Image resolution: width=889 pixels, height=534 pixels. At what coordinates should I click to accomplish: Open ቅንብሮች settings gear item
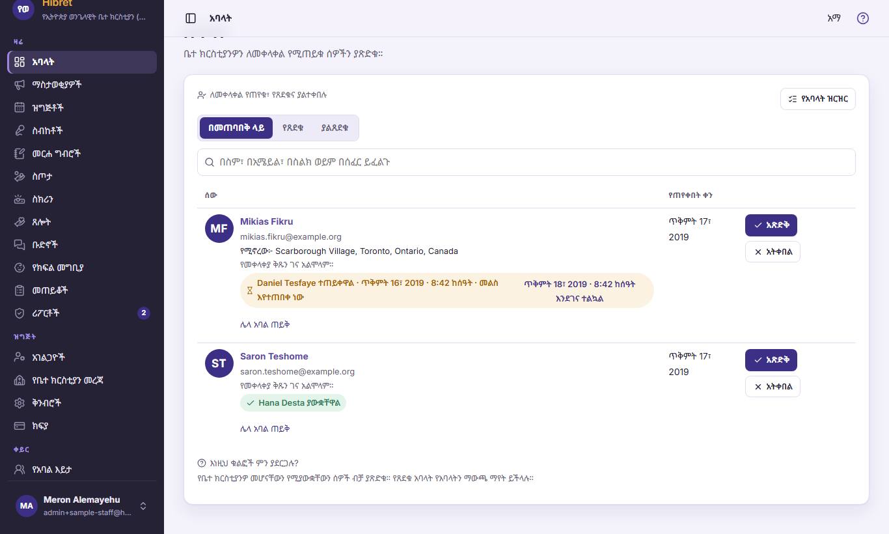click(x=82, y=403)
